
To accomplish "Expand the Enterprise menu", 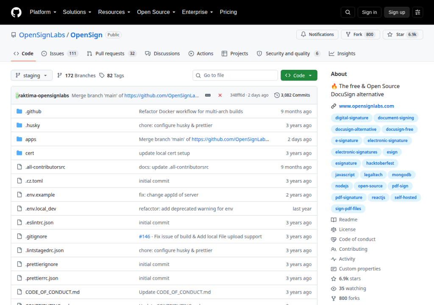I will coord(198,12).
